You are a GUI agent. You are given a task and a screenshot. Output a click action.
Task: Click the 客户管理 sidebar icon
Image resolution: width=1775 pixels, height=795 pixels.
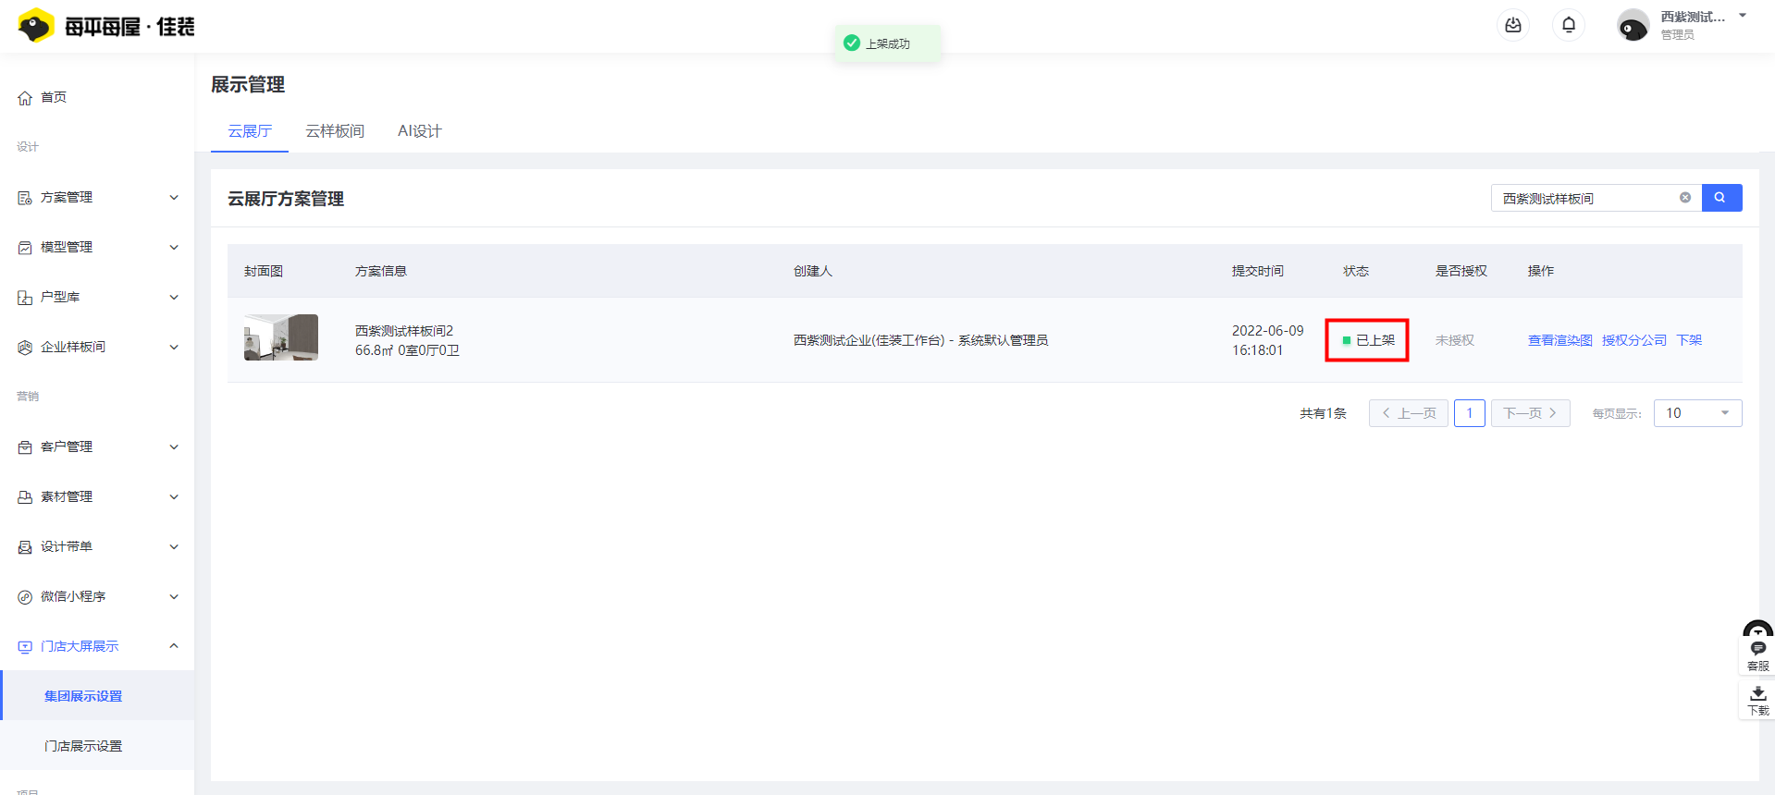click(x=25, y=447)
